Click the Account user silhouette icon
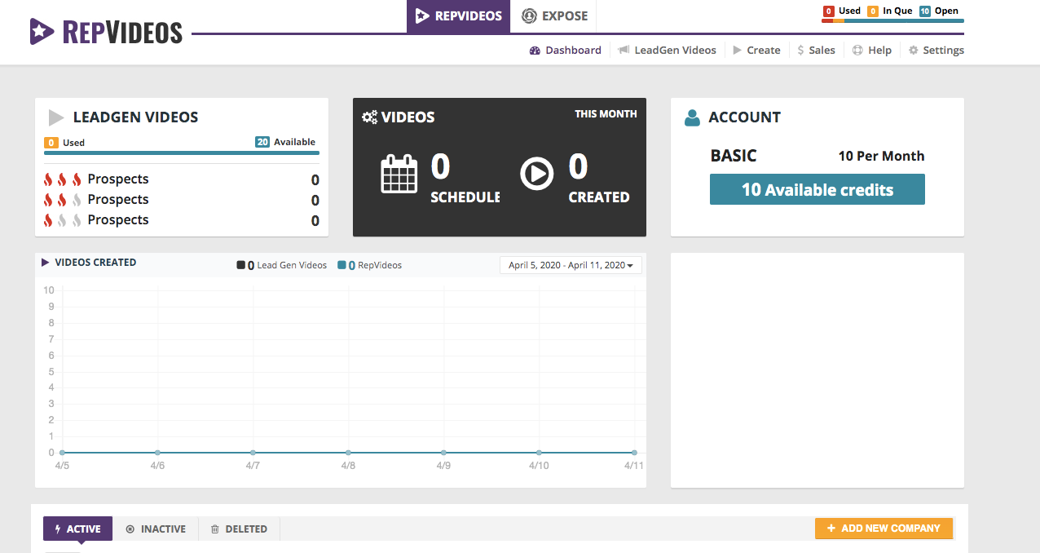The height and width of the screenshot is (553, 1040). (692, 117)
